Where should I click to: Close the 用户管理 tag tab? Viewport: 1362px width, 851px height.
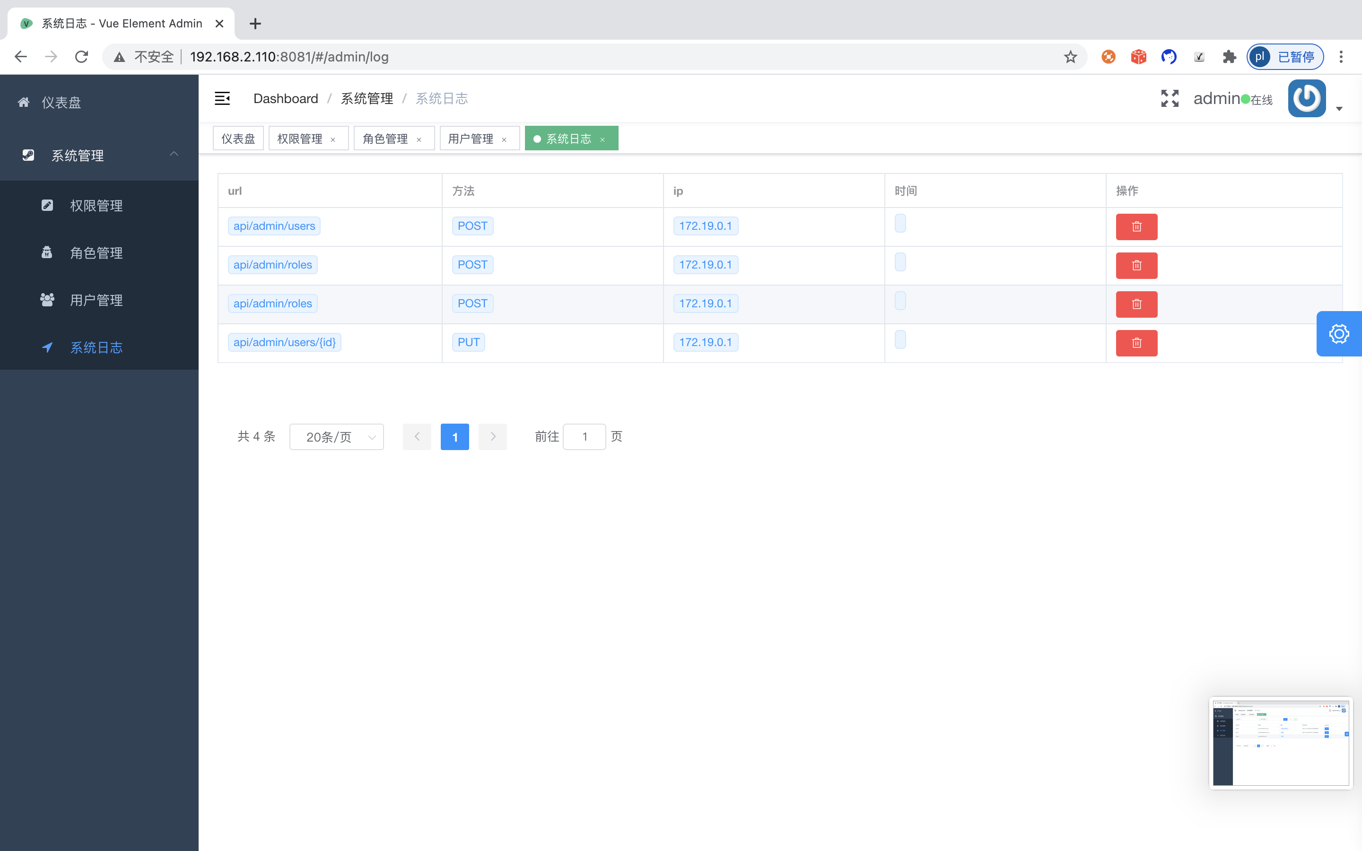click(504, 139)
